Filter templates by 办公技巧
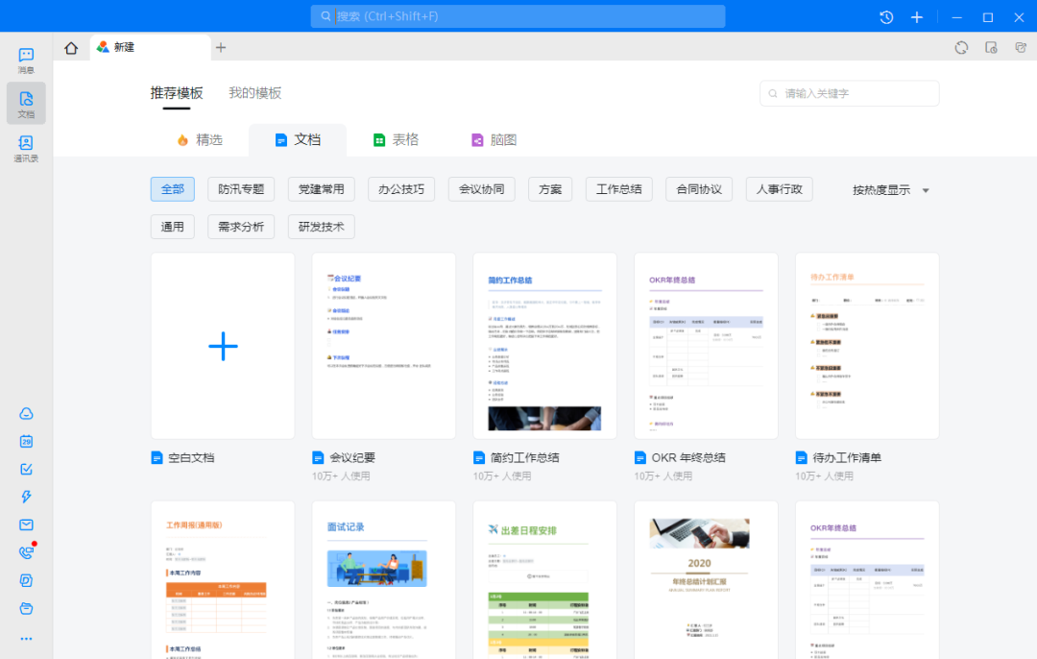The height and width of the screenshot is (659, 1037). click(x=401, y=189)
